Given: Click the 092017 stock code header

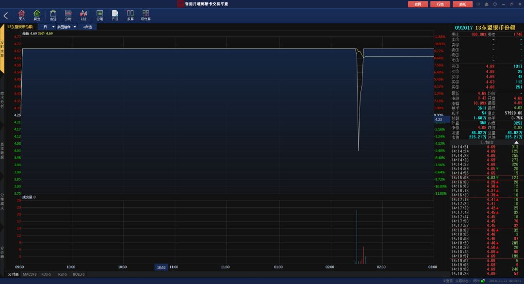Looking at the screenshot, I should coord(463,28).
